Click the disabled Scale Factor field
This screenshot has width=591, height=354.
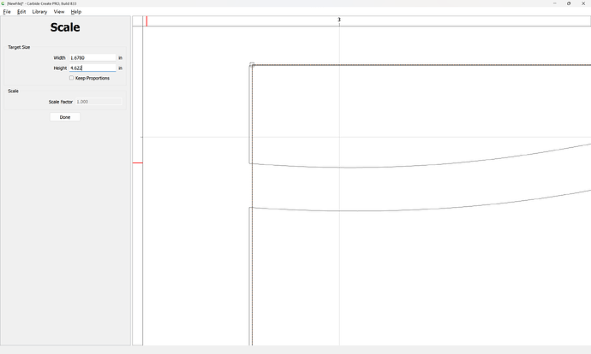(98, 102)
